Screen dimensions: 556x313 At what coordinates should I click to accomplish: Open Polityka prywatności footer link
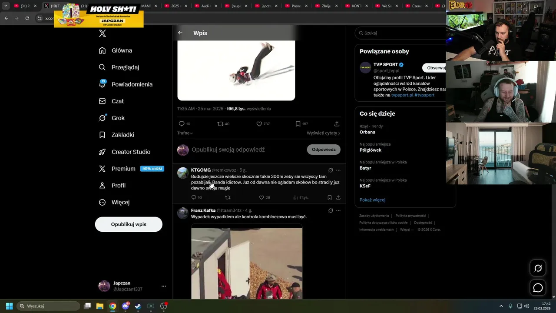tap(411, 216)
